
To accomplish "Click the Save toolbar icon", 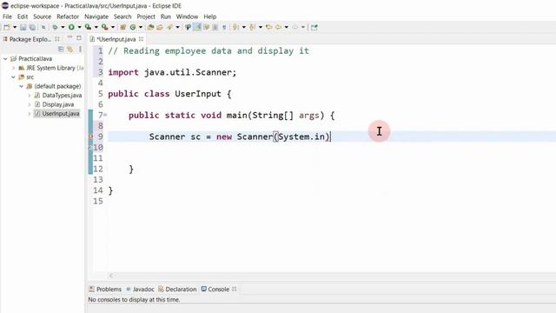I will [23, 27].
